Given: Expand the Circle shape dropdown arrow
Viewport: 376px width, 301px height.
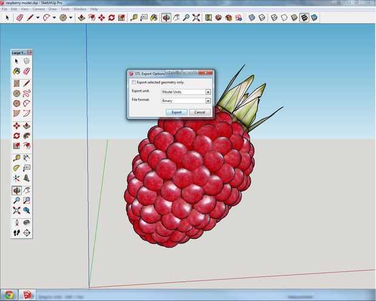Looking at the screenshot, I should 71,18.
